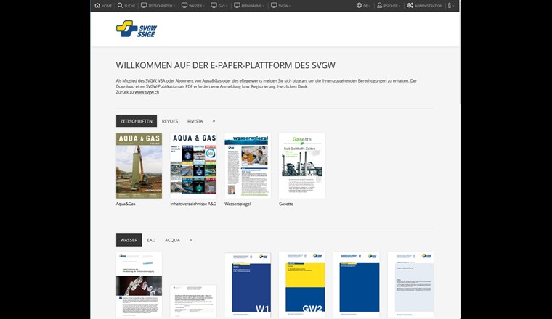The image size is (552, 319).
Task: Open the small white letter document thumbnail
Action: [x=193, y=302]
